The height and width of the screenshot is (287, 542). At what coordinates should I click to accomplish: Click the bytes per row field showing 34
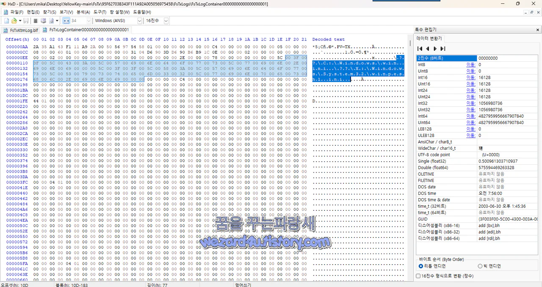78,21
